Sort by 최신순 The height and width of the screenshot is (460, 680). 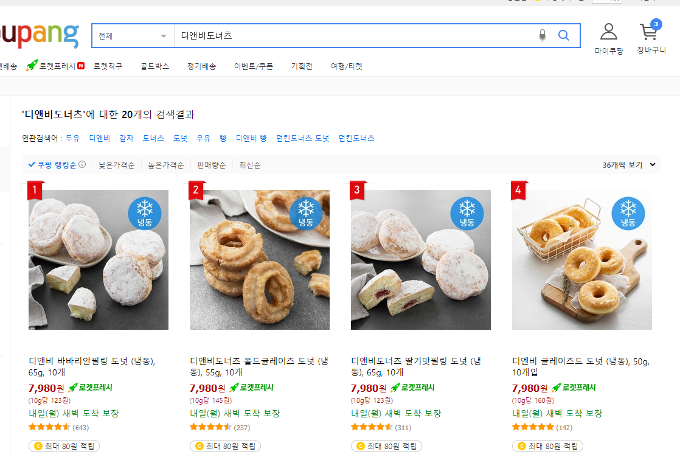pos(250,165)
